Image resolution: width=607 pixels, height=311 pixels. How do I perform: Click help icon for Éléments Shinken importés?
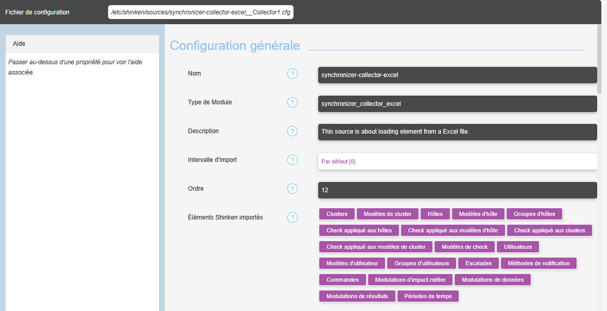pyautogui.click(x=292, y=218)
